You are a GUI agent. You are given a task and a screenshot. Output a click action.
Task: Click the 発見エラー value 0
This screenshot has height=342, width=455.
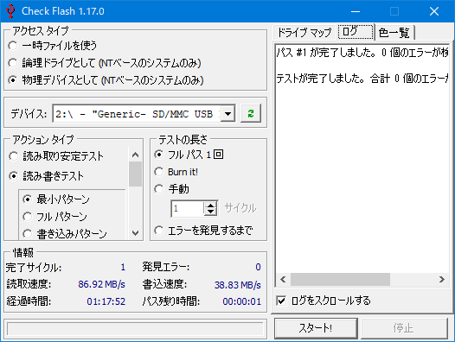click(258, 267)
